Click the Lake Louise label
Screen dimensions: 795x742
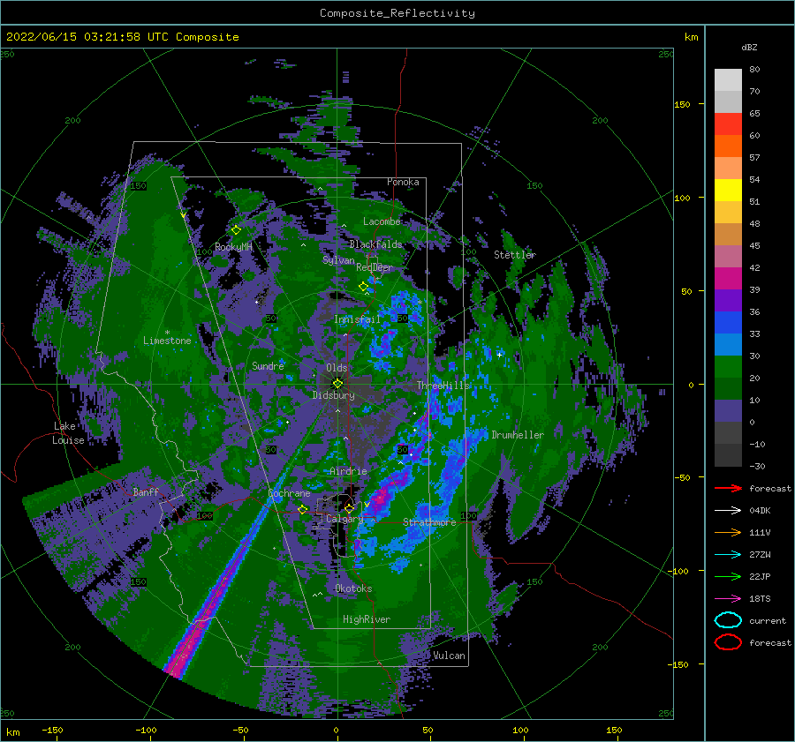[68, 433]
